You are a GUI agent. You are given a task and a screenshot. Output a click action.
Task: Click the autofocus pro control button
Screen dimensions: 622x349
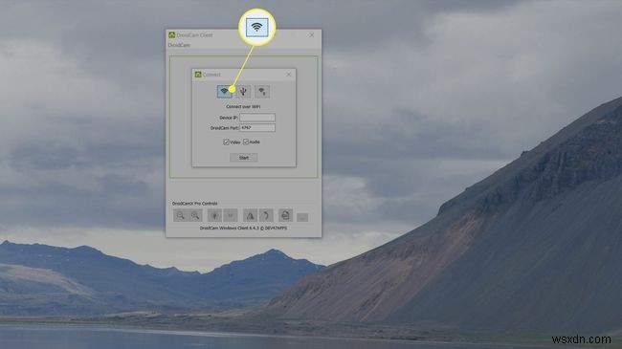[x=231, y=215]
